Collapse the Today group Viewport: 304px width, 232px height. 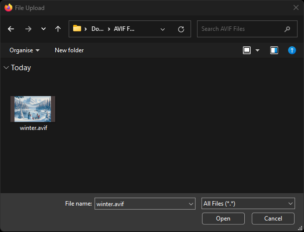[6, 68]
